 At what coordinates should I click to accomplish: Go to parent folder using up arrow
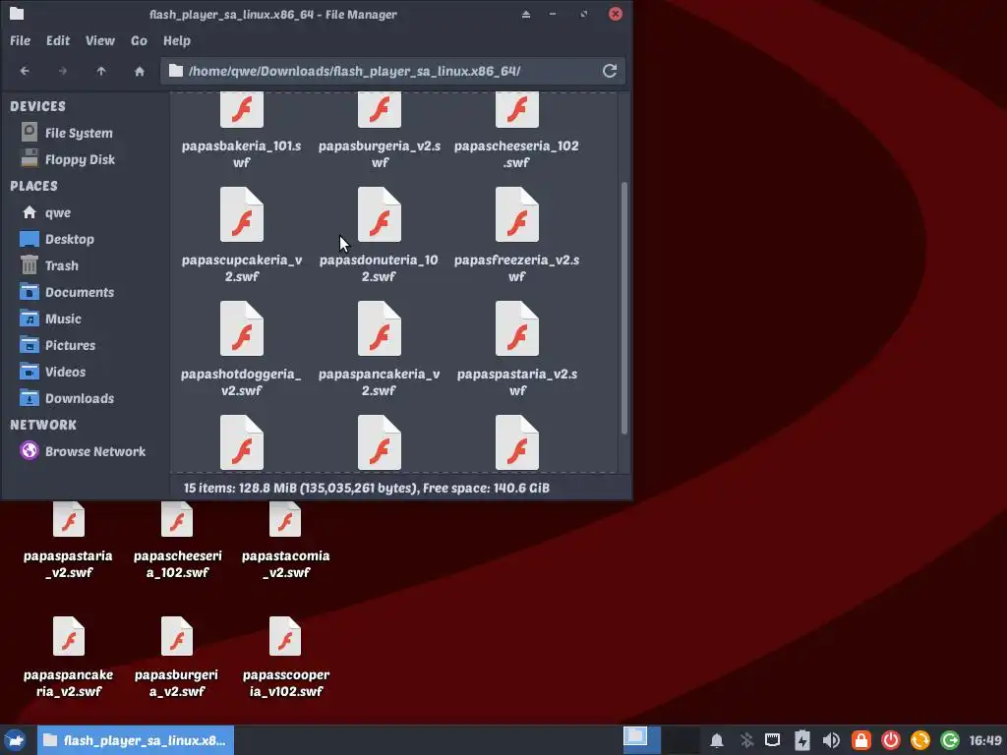tap(101, 71)
